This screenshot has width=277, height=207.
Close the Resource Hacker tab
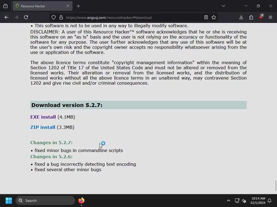click(68, 6)
